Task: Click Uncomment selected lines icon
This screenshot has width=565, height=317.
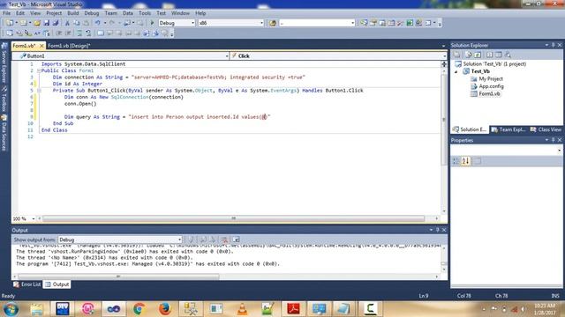Action: pos(88,33)
